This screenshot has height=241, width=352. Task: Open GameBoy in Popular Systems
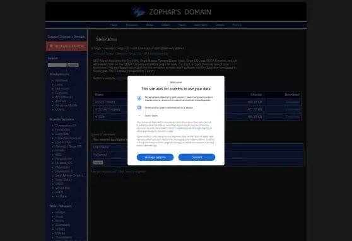62,134
